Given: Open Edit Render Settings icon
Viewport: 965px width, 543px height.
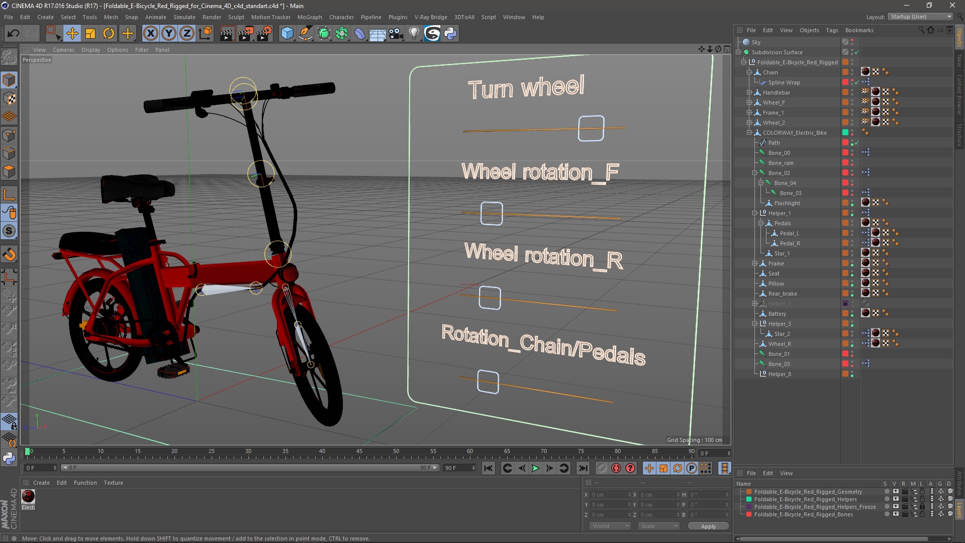Looking at the screenshot, I should click(264, 34).
